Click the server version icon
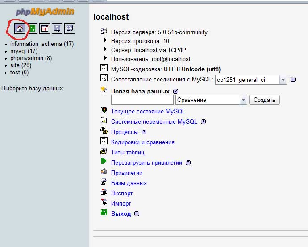The image size is (308, 247). pos(104,31)
